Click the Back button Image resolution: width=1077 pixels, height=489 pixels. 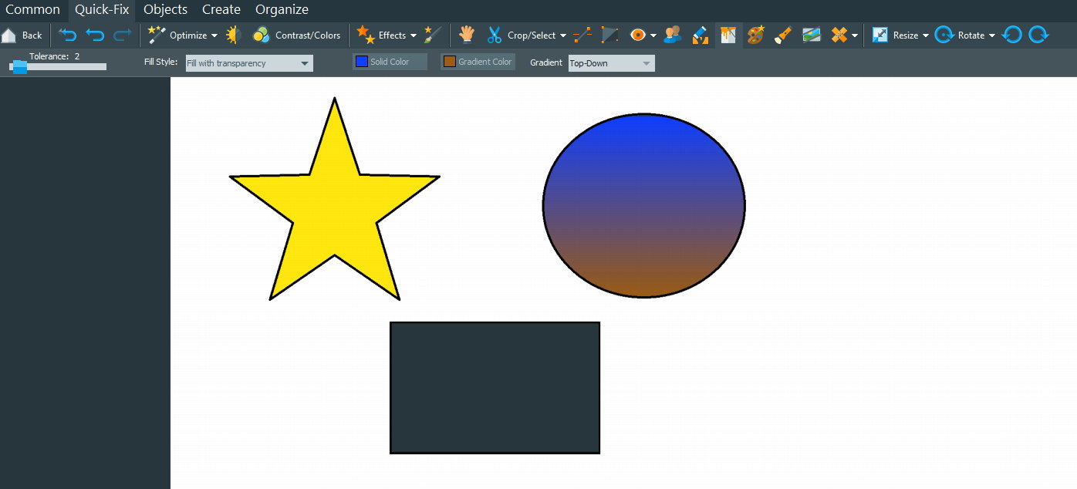tap(22, 35)
